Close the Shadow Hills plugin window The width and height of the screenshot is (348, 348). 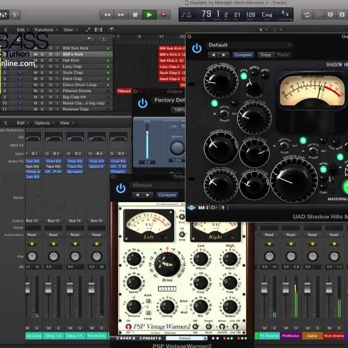point(189,37)
